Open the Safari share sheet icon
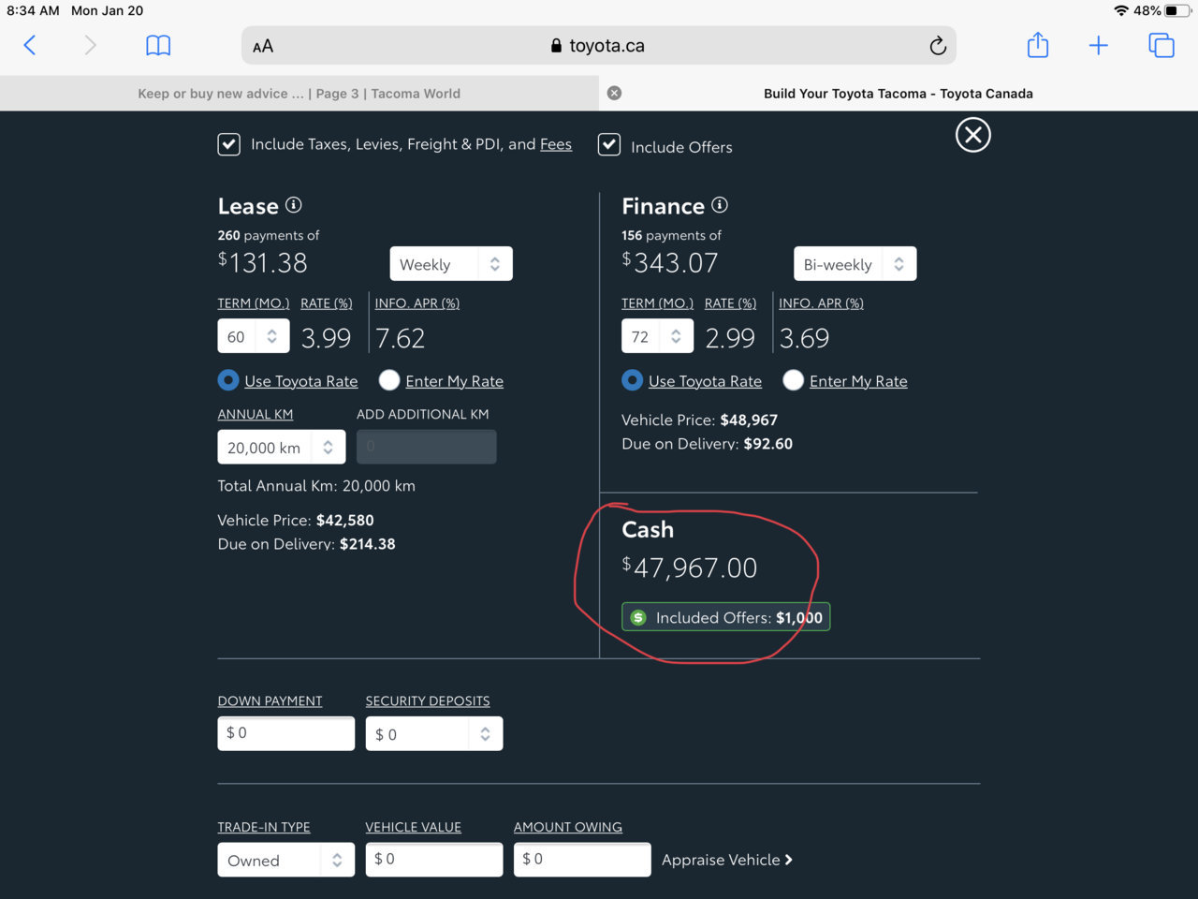This screenshot has width=1198, height=899. pos(1038,44)
